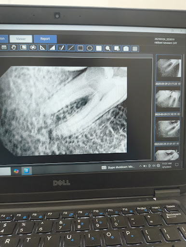Open the Copilot icon in the taskbar
The width and height of the screenshot is (186, 247).
click(x=16, y=171)
